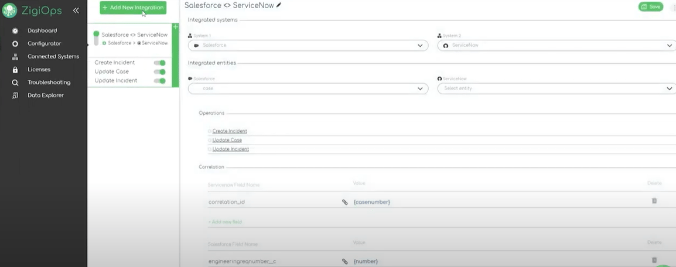Image resolution: width=676 pixels, height=267 pixels.
Task: Click the ZigiOps logo icon
Action: click(9, 11)
